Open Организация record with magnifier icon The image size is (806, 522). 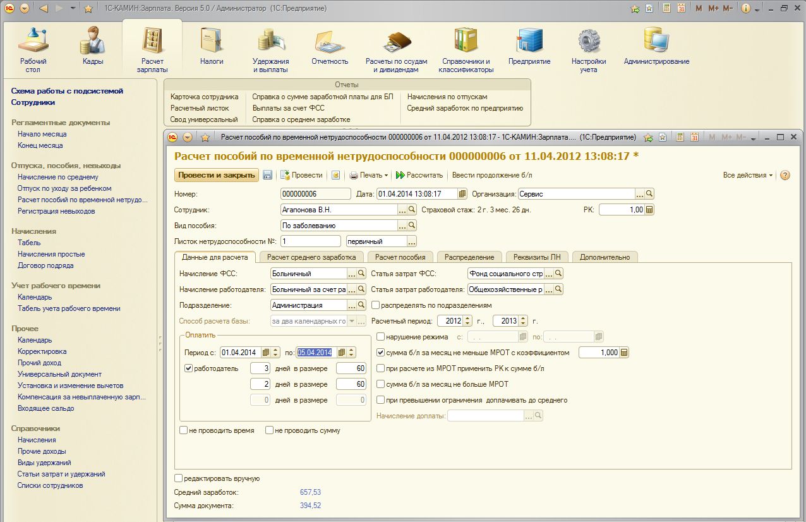coord(649,194)
